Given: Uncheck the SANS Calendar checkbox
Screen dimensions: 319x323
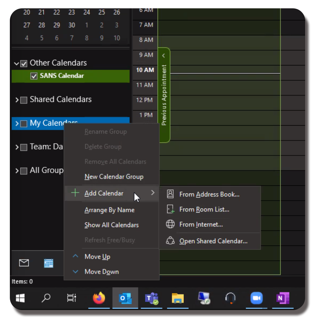Looking at the screenshot, I should point(34,76).
